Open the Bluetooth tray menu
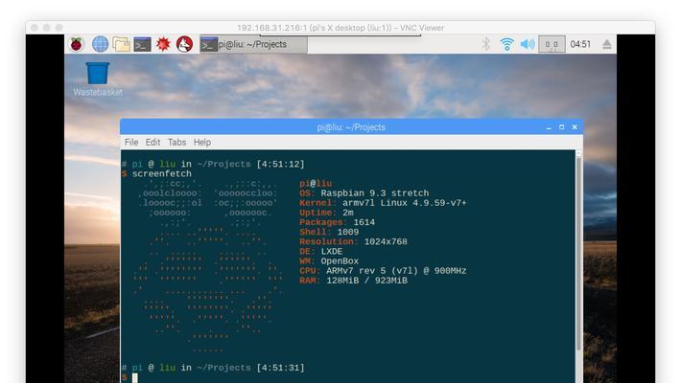681x383 pixels. coord(486,44)
